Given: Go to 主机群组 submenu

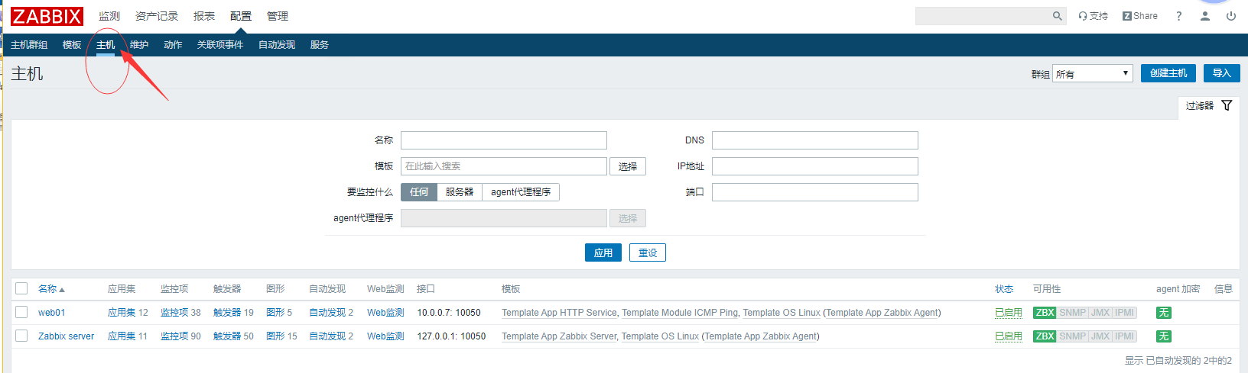Looking at the screenshot, I should 29,45.
